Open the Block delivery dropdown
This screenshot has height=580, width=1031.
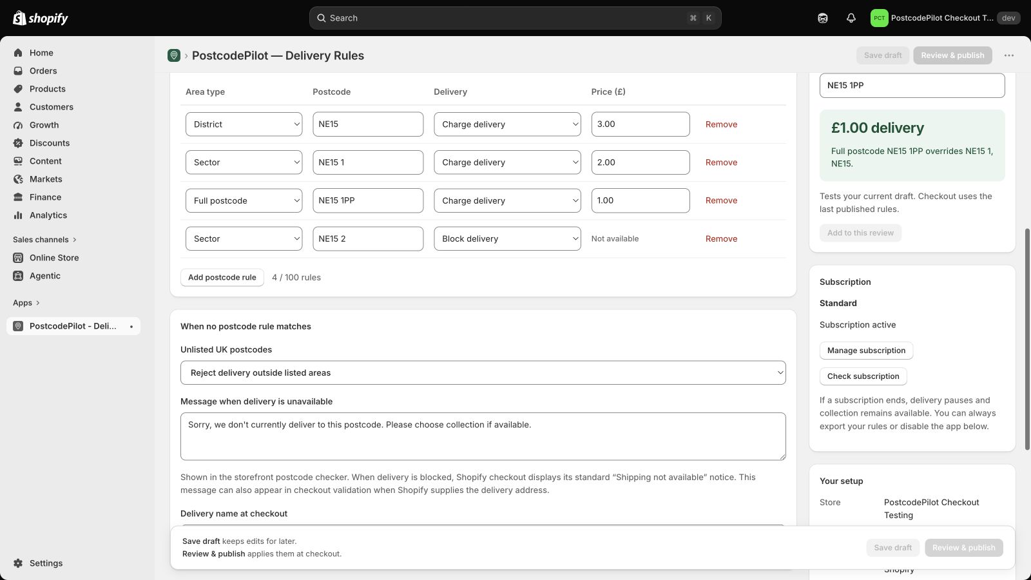(507, 238)
